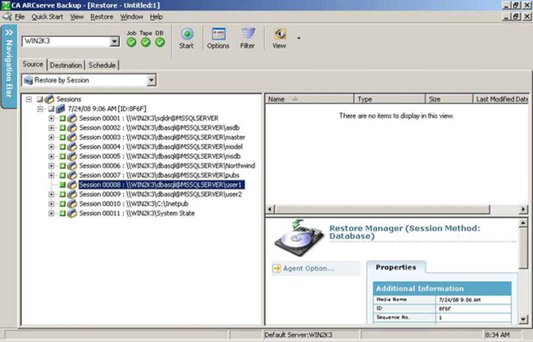The image size is (533, 342).
Task: Click the Session 00010 Inetpub folder icon
Action: pyautogui.click(x=72, y=204)
